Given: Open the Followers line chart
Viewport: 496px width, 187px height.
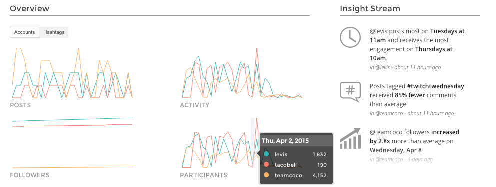Looking at the screenshot, I should click(x=72, y=143).
